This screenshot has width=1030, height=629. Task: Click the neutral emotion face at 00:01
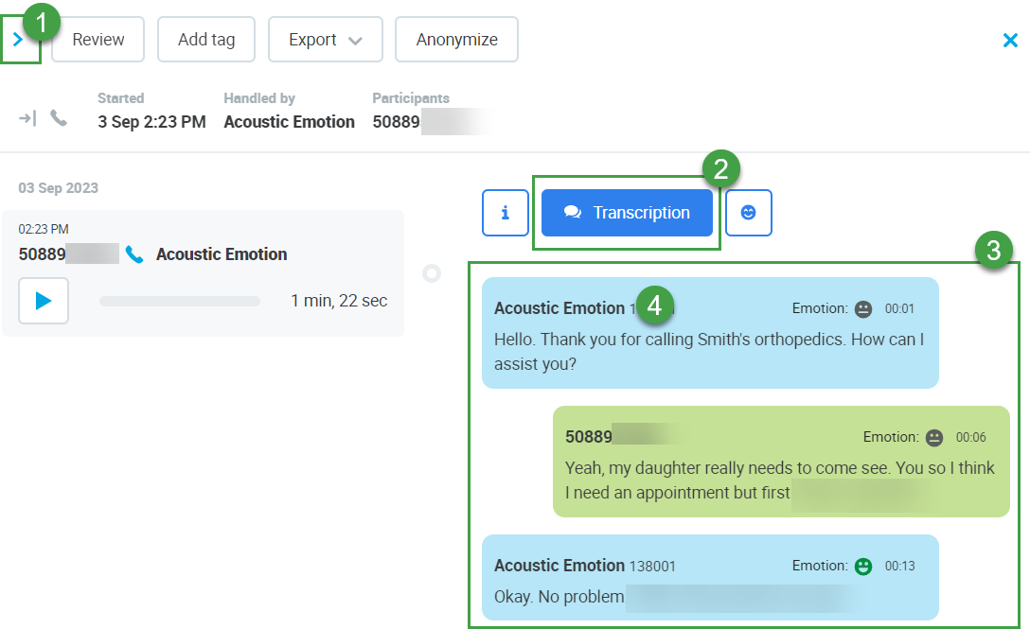pyautogui.click(x=862, y=308)
